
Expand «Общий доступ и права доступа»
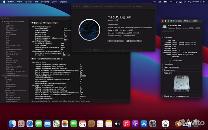[x=162, y=96]
